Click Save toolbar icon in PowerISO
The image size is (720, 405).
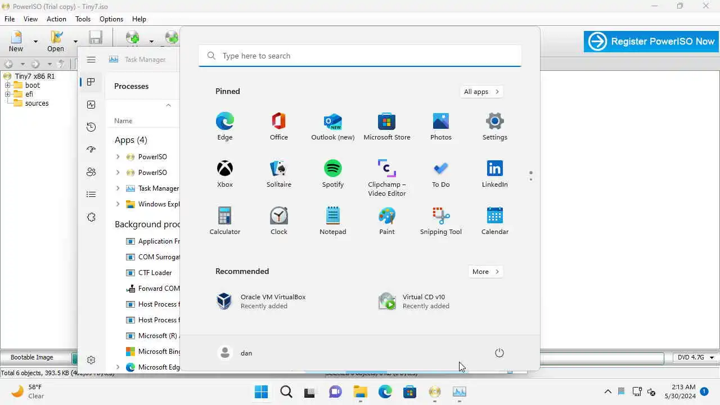[x=96, y=38]
